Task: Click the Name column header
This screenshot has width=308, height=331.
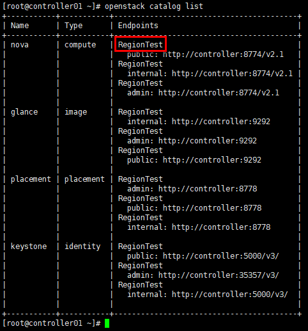Action: click(x=20, y=26)
